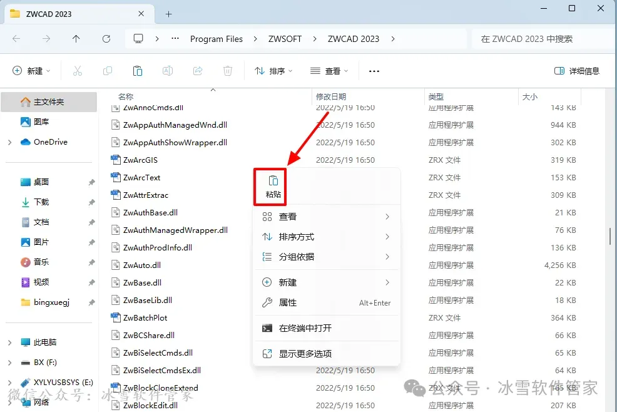This screenshot has width=617, height=412.
Task: Open a new tab with plus button
Action: [168, 14]
